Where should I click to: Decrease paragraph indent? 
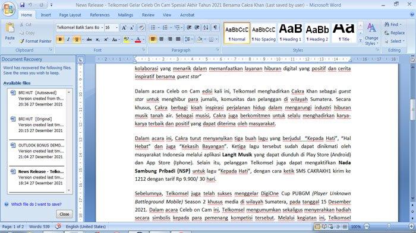tap(189, 27)
